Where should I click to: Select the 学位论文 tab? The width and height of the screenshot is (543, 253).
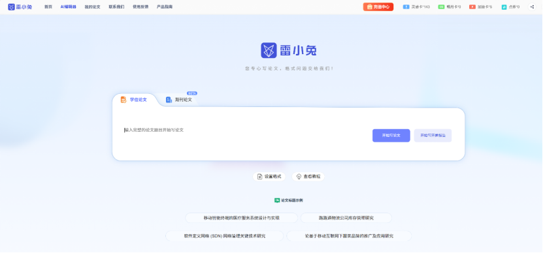click(134, 100)
